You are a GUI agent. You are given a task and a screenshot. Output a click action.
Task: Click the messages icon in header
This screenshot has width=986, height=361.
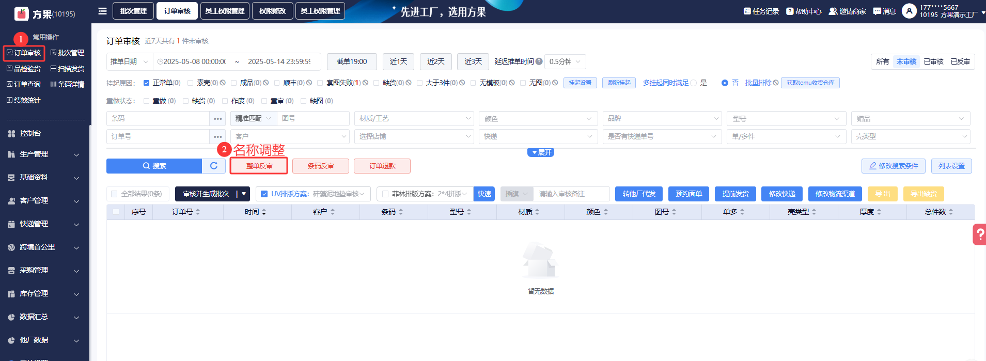877,11
